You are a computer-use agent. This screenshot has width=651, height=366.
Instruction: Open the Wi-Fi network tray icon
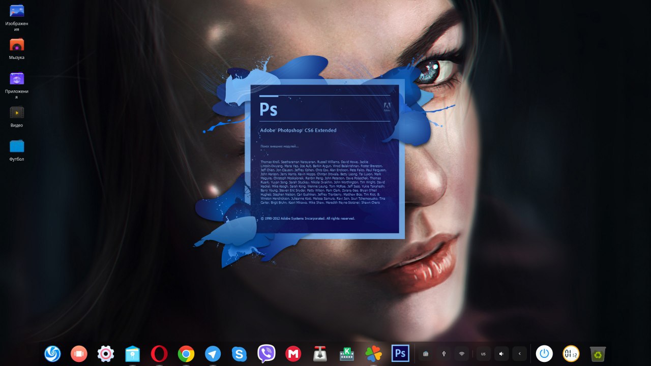click(x=462, y=353)
